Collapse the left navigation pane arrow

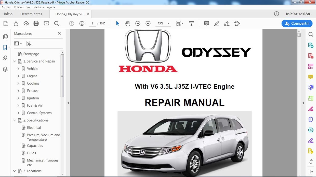pyautogui.click(x=68, y=103)
